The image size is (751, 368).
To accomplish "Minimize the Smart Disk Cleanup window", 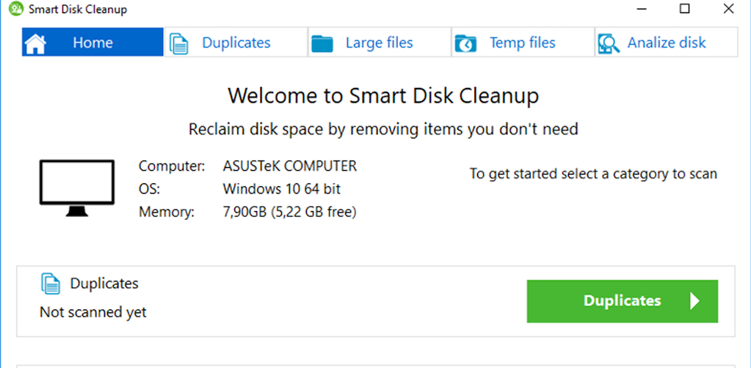I will point(640,9).
